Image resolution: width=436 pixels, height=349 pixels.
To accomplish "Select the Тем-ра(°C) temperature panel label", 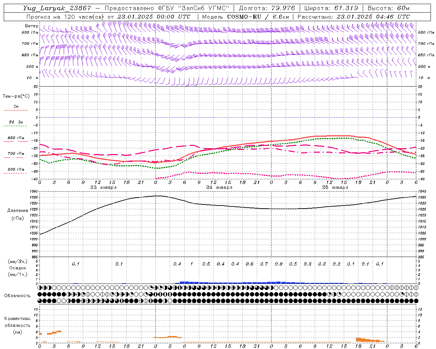I will [x=16, y=96].
